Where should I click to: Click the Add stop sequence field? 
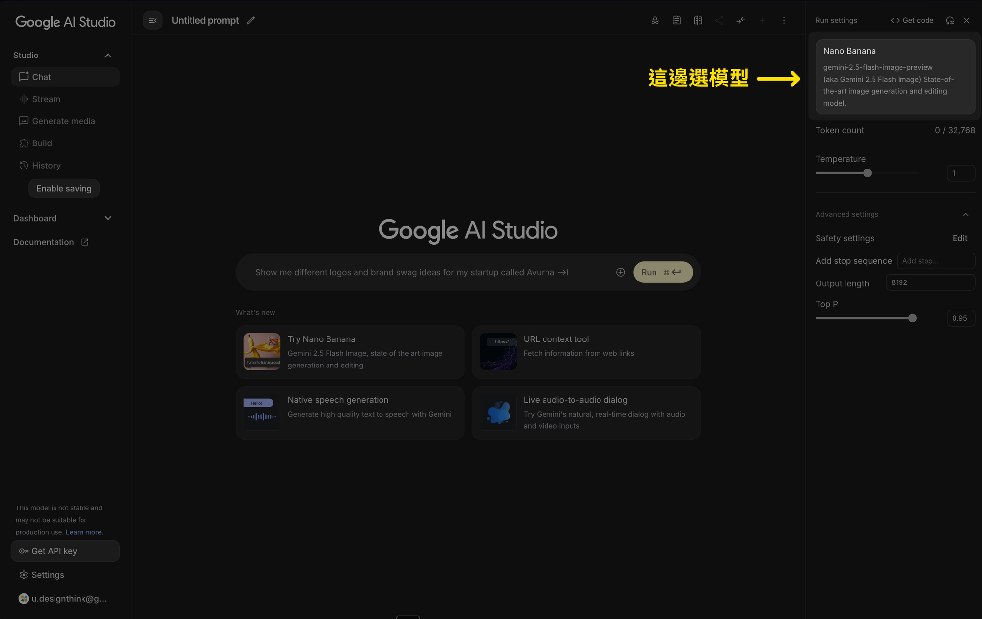[936, 261]
